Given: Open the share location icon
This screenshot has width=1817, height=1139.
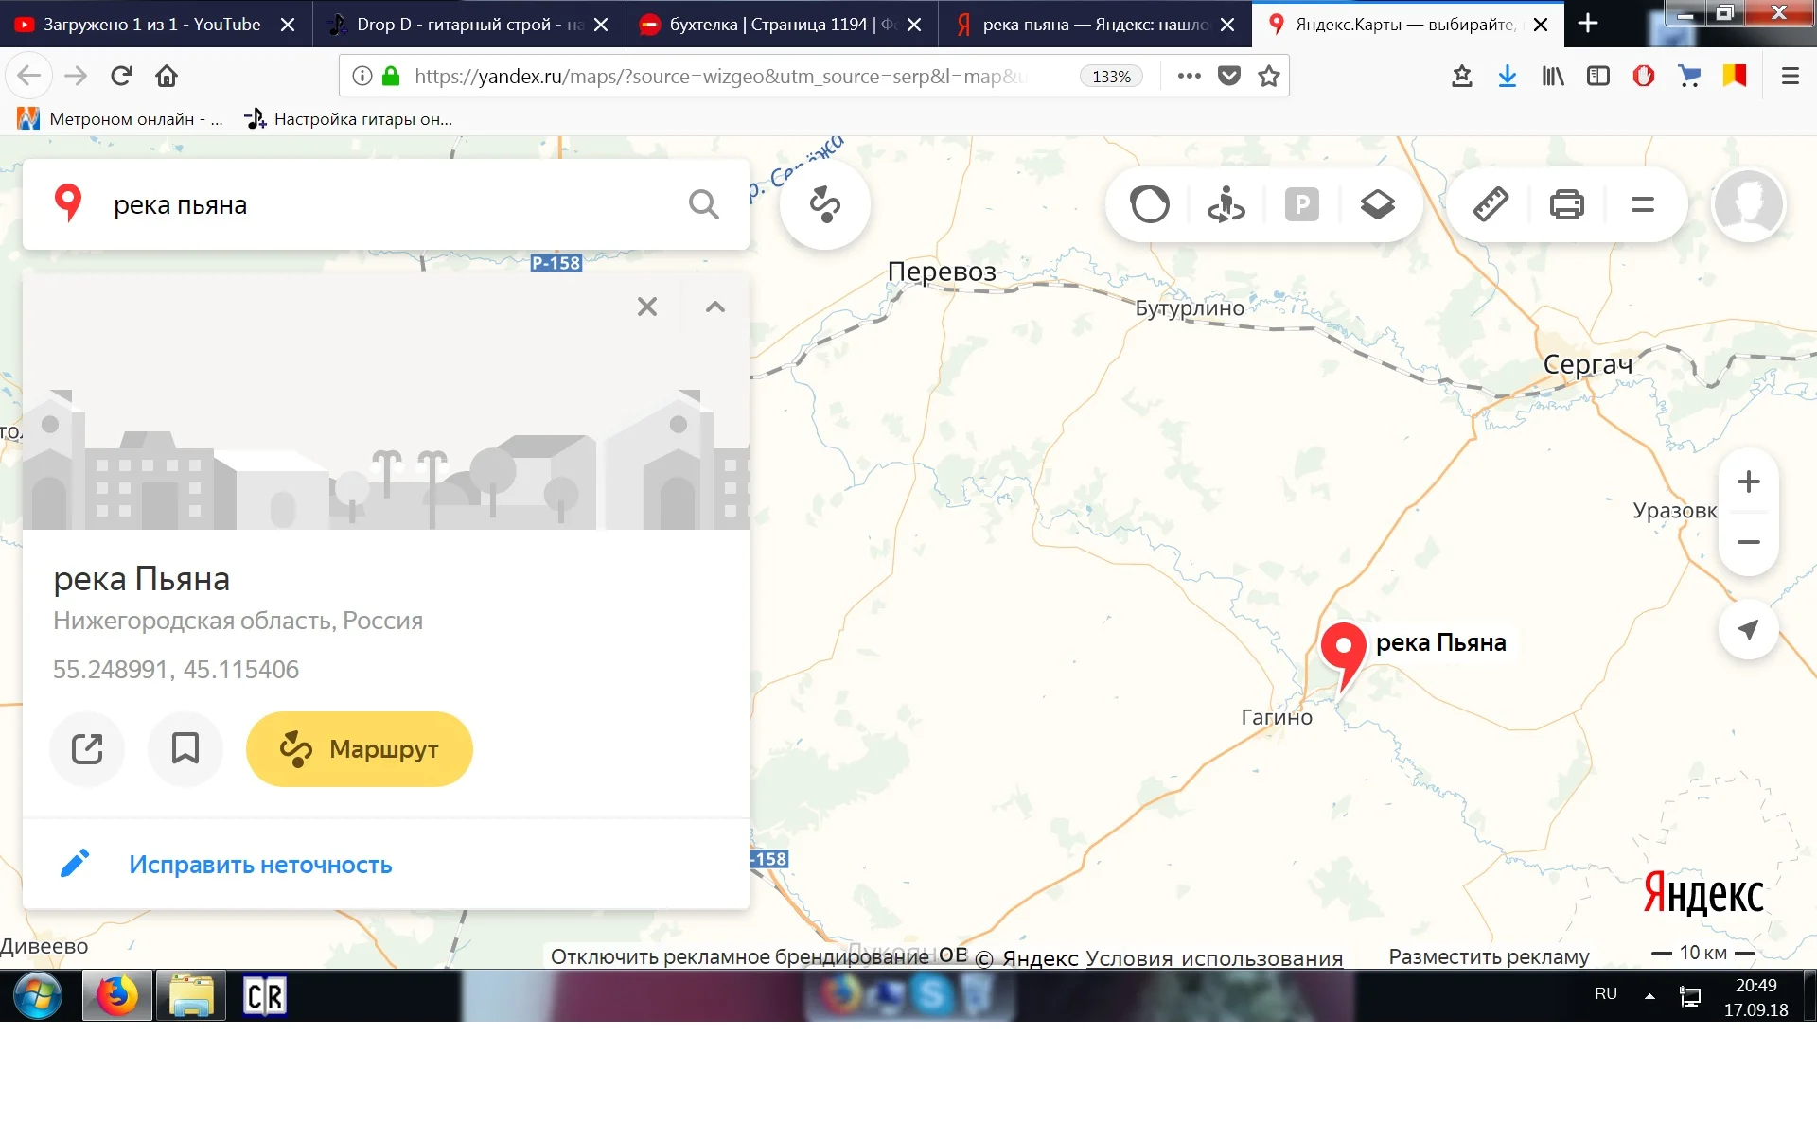Looking at the screenshot, I should [87, 748].
